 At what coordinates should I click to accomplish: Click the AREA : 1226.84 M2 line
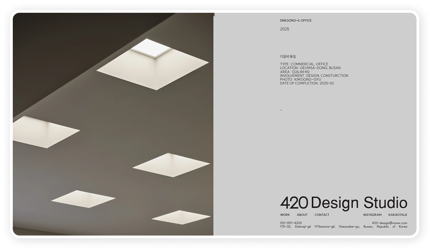click(x=295, y=72)
